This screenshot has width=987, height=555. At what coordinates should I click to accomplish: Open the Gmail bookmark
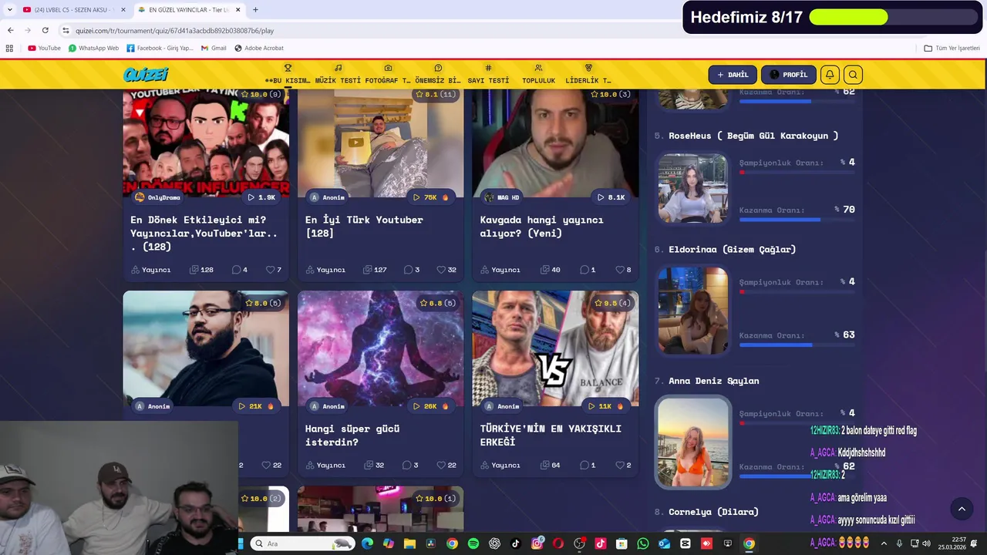point(214,48)
